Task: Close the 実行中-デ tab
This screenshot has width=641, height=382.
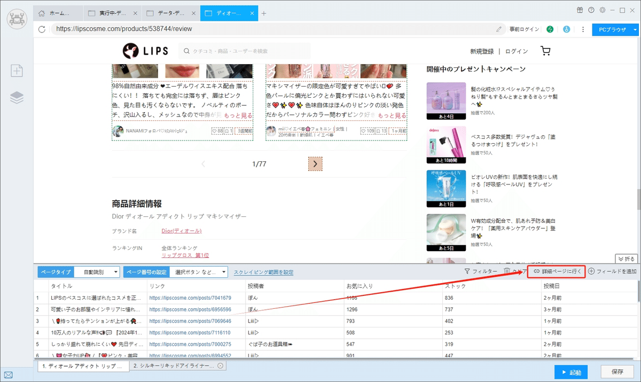Action: pyautogui.click(x=135, y=13)
